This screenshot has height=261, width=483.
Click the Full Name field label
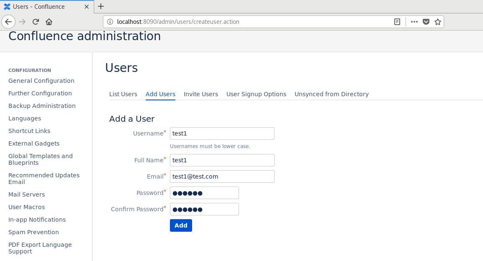[x=150, y=160]
